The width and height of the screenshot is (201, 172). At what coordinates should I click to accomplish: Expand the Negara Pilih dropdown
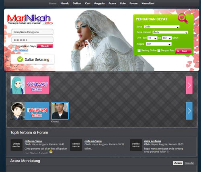tap(159, 44)
